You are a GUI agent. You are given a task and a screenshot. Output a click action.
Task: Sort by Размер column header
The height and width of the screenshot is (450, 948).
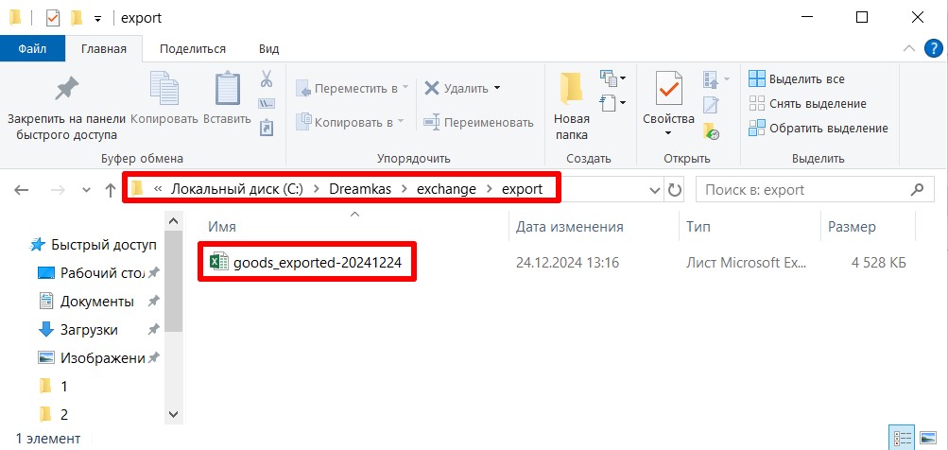(x=868, y=227)
